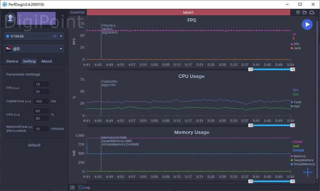Click the USB connection icon beside V1963A

[55, 36]
